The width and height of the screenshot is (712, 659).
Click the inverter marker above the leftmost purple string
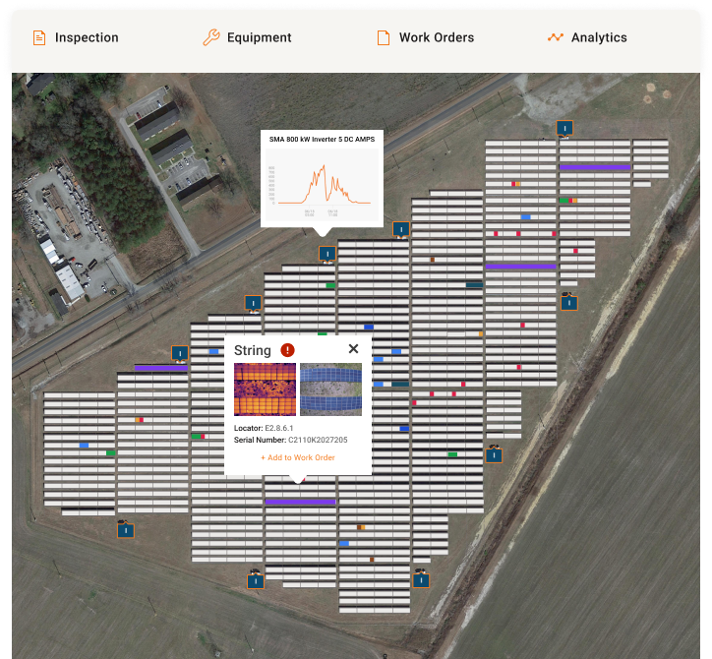tap(180, 352)
